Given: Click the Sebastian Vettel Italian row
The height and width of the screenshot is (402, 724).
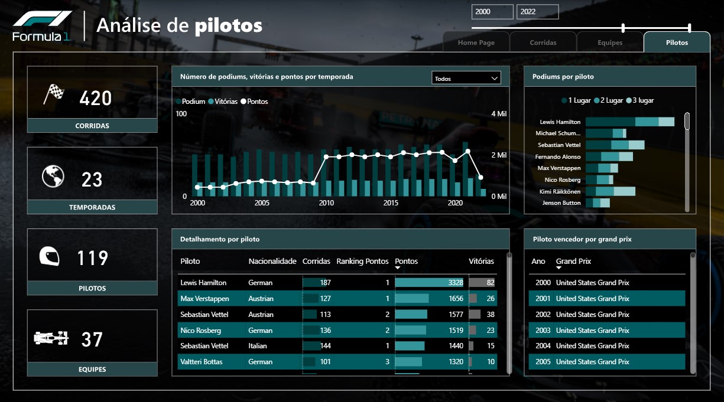Looking at the screenshot, I should point(337,346).
